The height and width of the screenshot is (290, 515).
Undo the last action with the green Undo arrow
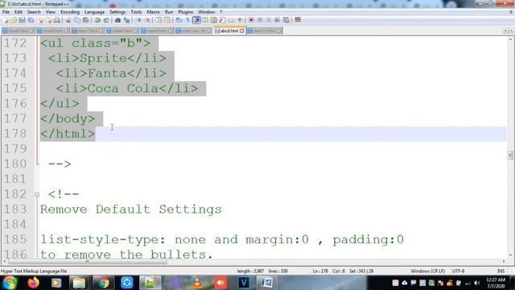pyautogui.click(x=97, y=20)
